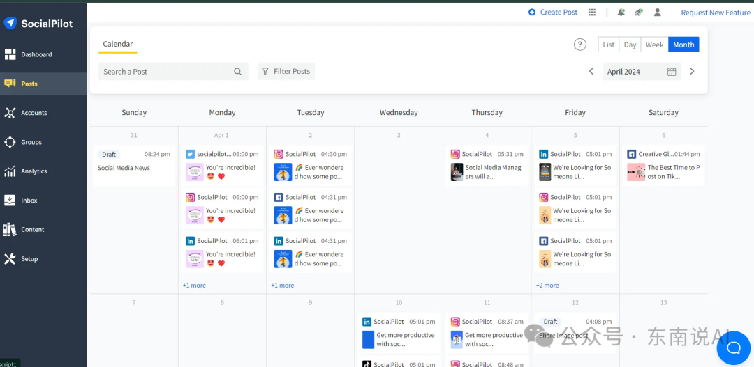Open the Posts section
754x367 pixels.
pyautogui.click(x=43, y=84)
